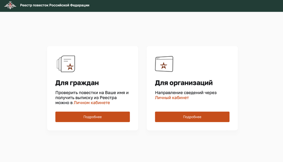Click the red star inside the window icon
The height and width of the screenshot is (162, 283).
[x=164, y=66]
